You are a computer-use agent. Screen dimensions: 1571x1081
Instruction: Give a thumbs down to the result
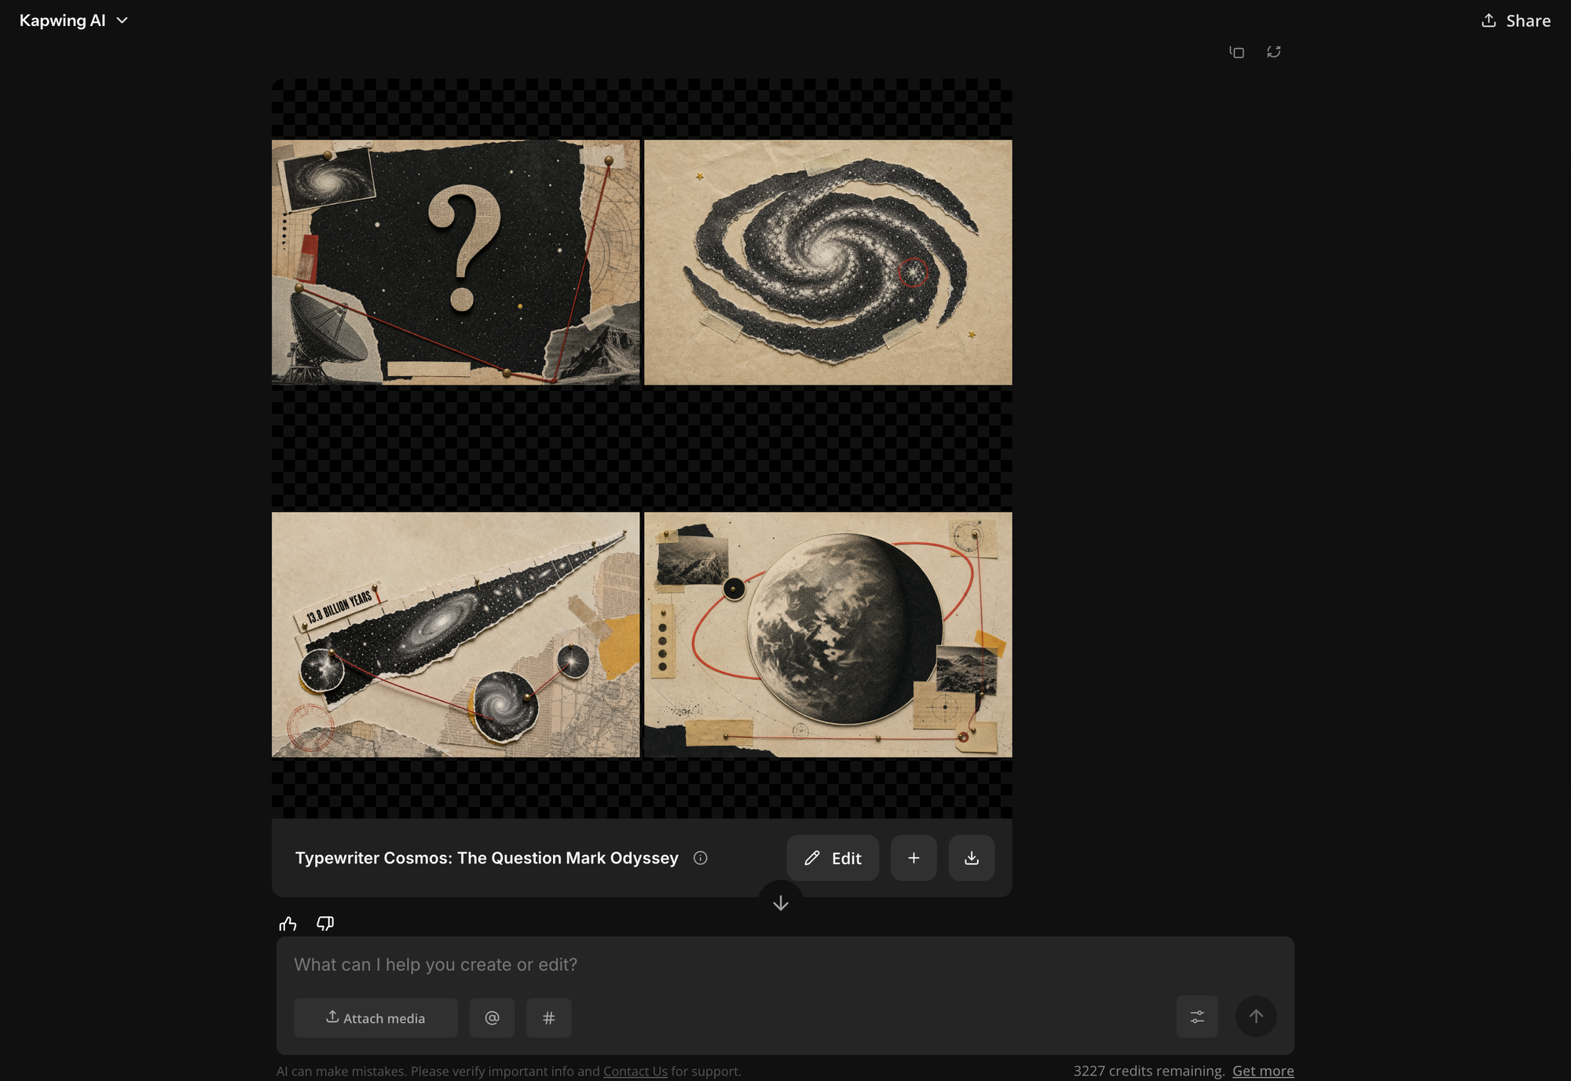(x=325, y=923)
